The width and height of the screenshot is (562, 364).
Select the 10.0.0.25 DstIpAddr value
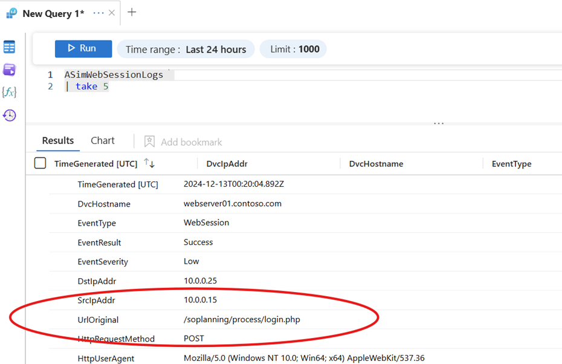[201, 281]
